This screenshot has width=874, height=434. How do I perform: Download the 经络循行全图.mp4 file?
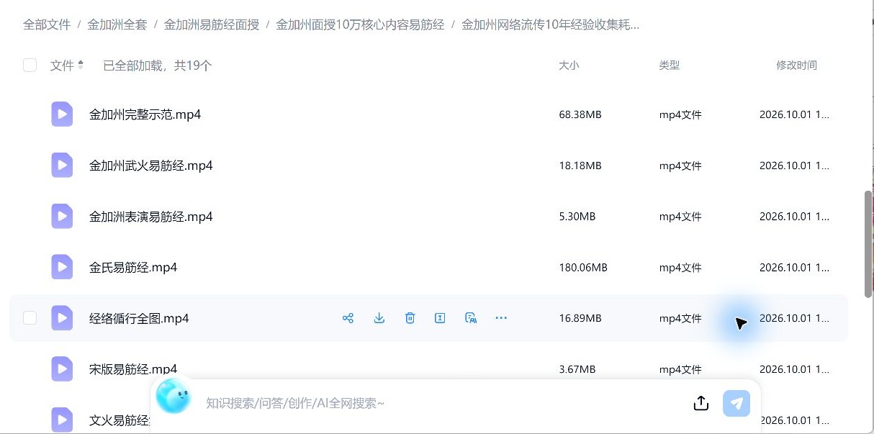[x=379, y=318]
